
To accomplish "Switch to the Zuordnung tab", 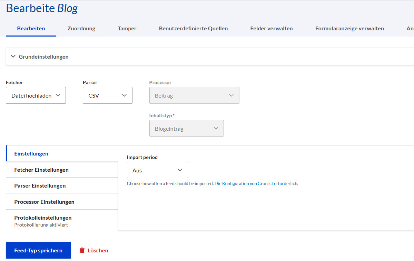I will tap(81, 29).
